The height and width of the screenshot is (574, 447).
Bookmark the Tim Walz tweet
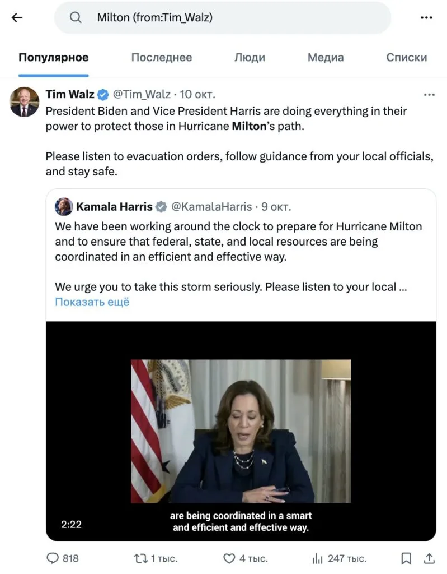pos(406,558)
